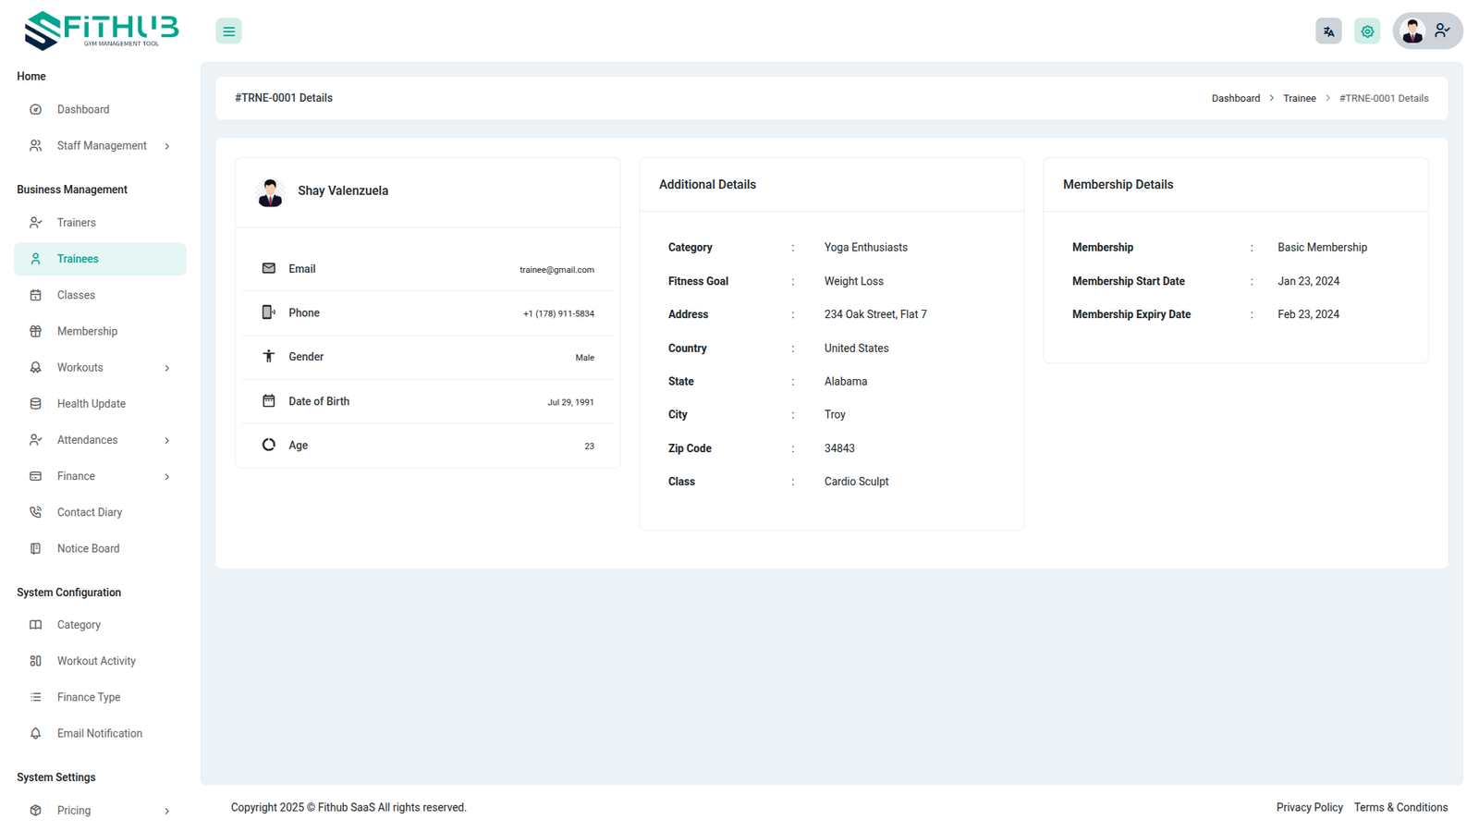Click the Dashboard breadcrumb link
The image size is (1479, 832).
(x=1235, y=99)
